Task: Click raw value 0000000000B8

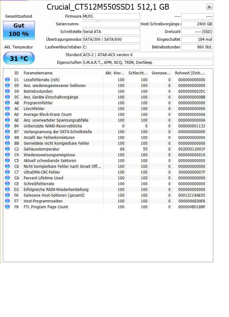Action: click(191, 97)
